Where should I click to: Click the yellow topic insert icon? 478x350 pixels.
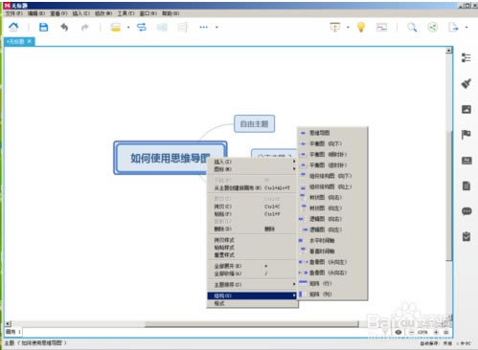[116, 28]
